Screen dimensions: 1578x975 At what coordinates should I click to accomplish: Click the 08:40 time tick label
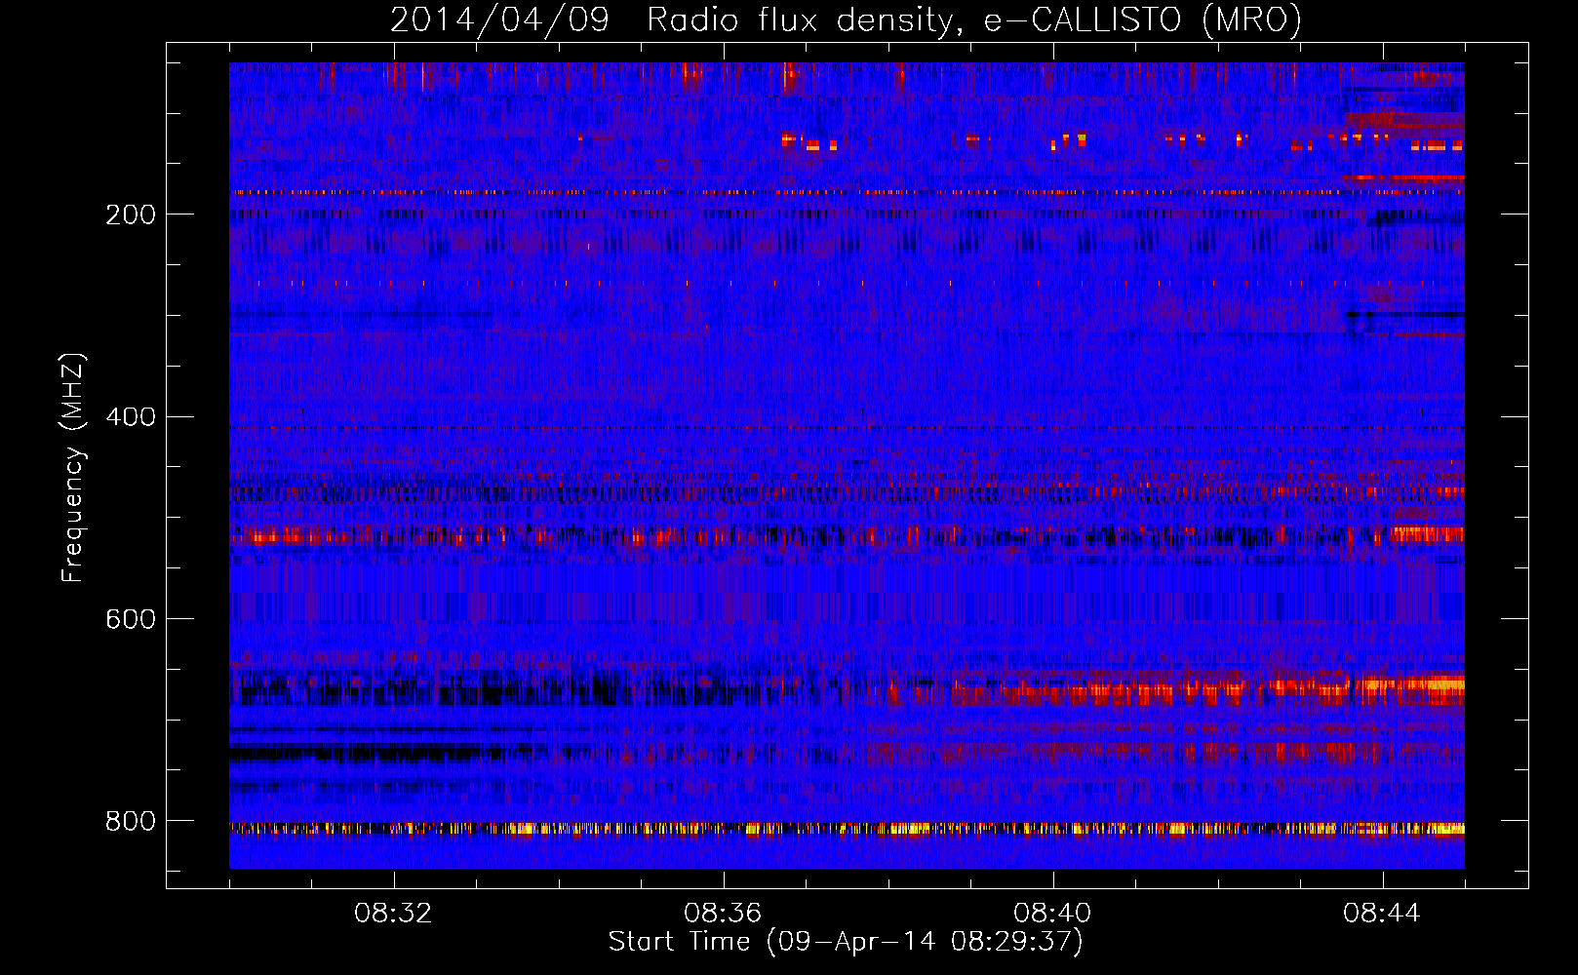click(1052, 914)
